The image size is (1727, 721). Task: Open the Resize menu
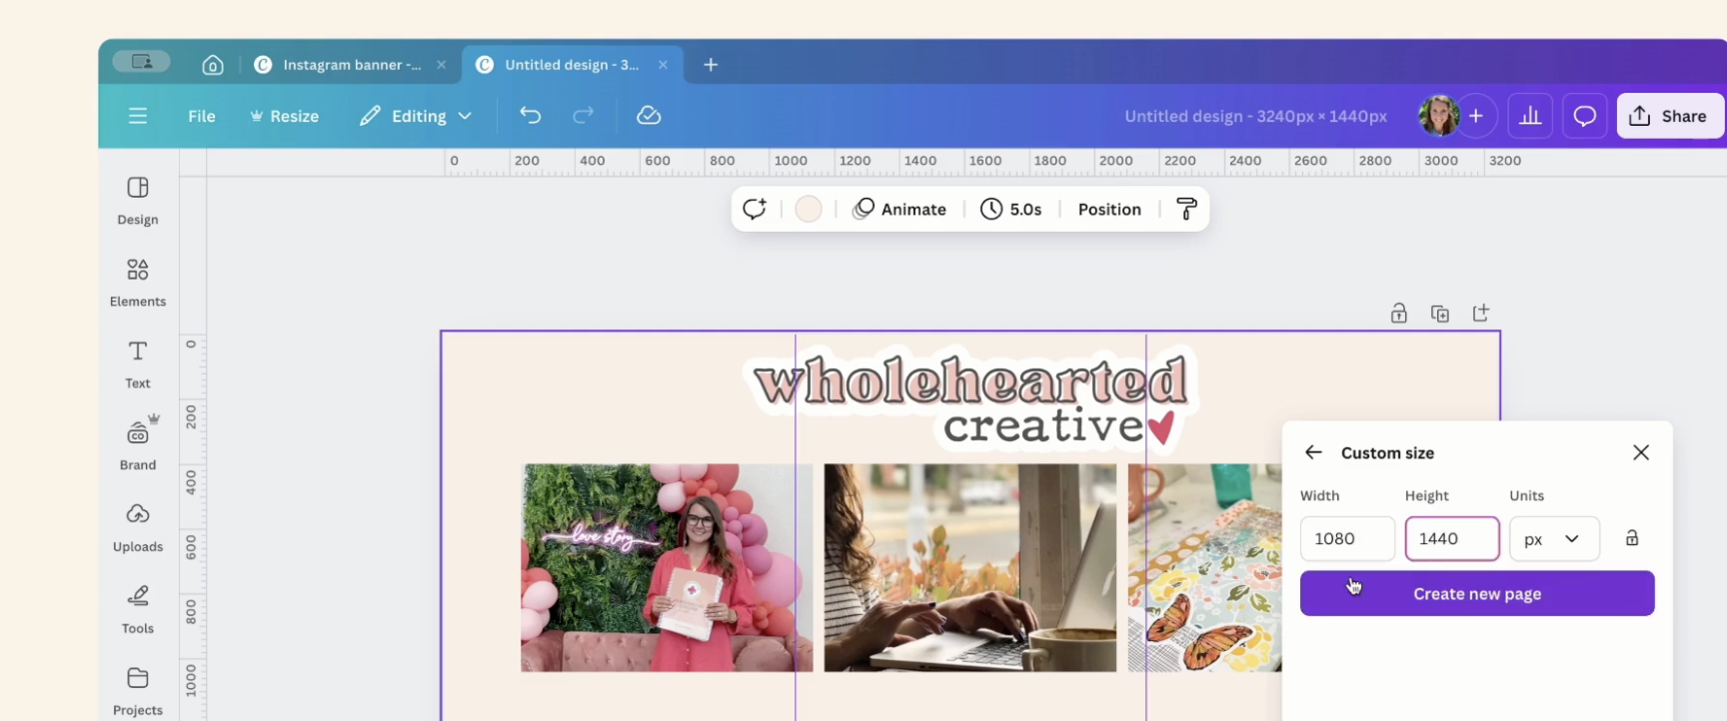[285, 116]
